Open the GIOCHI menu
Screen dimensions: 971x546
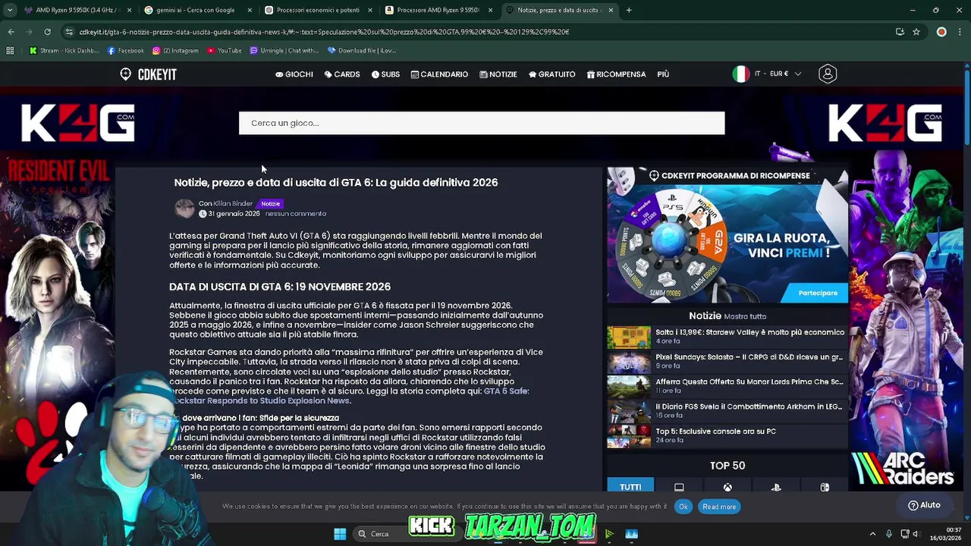click(x=294, y=74)
